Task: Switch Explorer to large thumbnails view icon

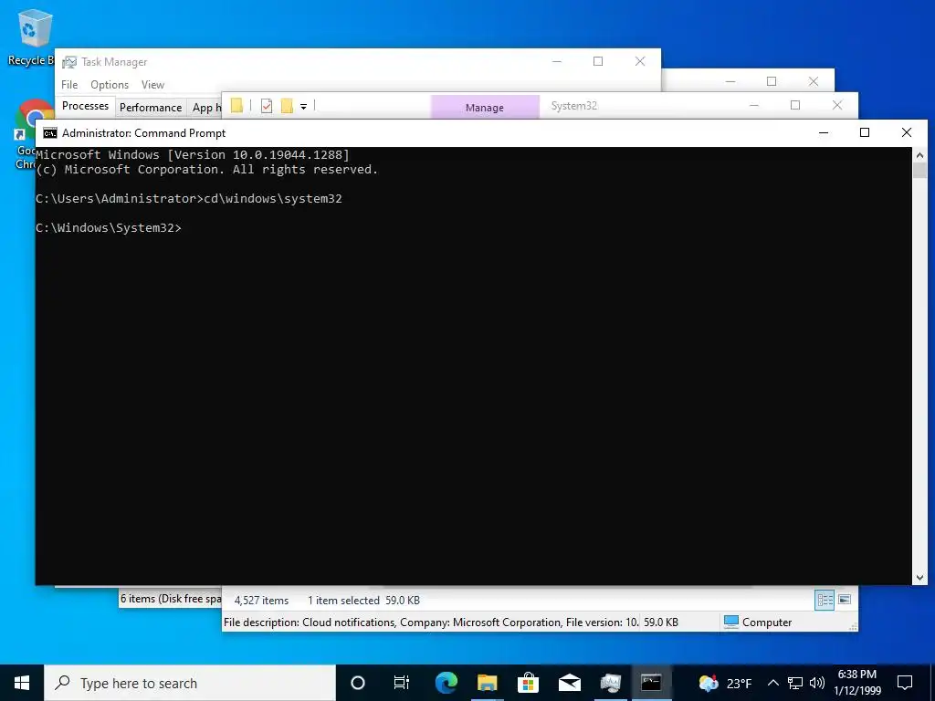Action: click(x=845, y=600)
